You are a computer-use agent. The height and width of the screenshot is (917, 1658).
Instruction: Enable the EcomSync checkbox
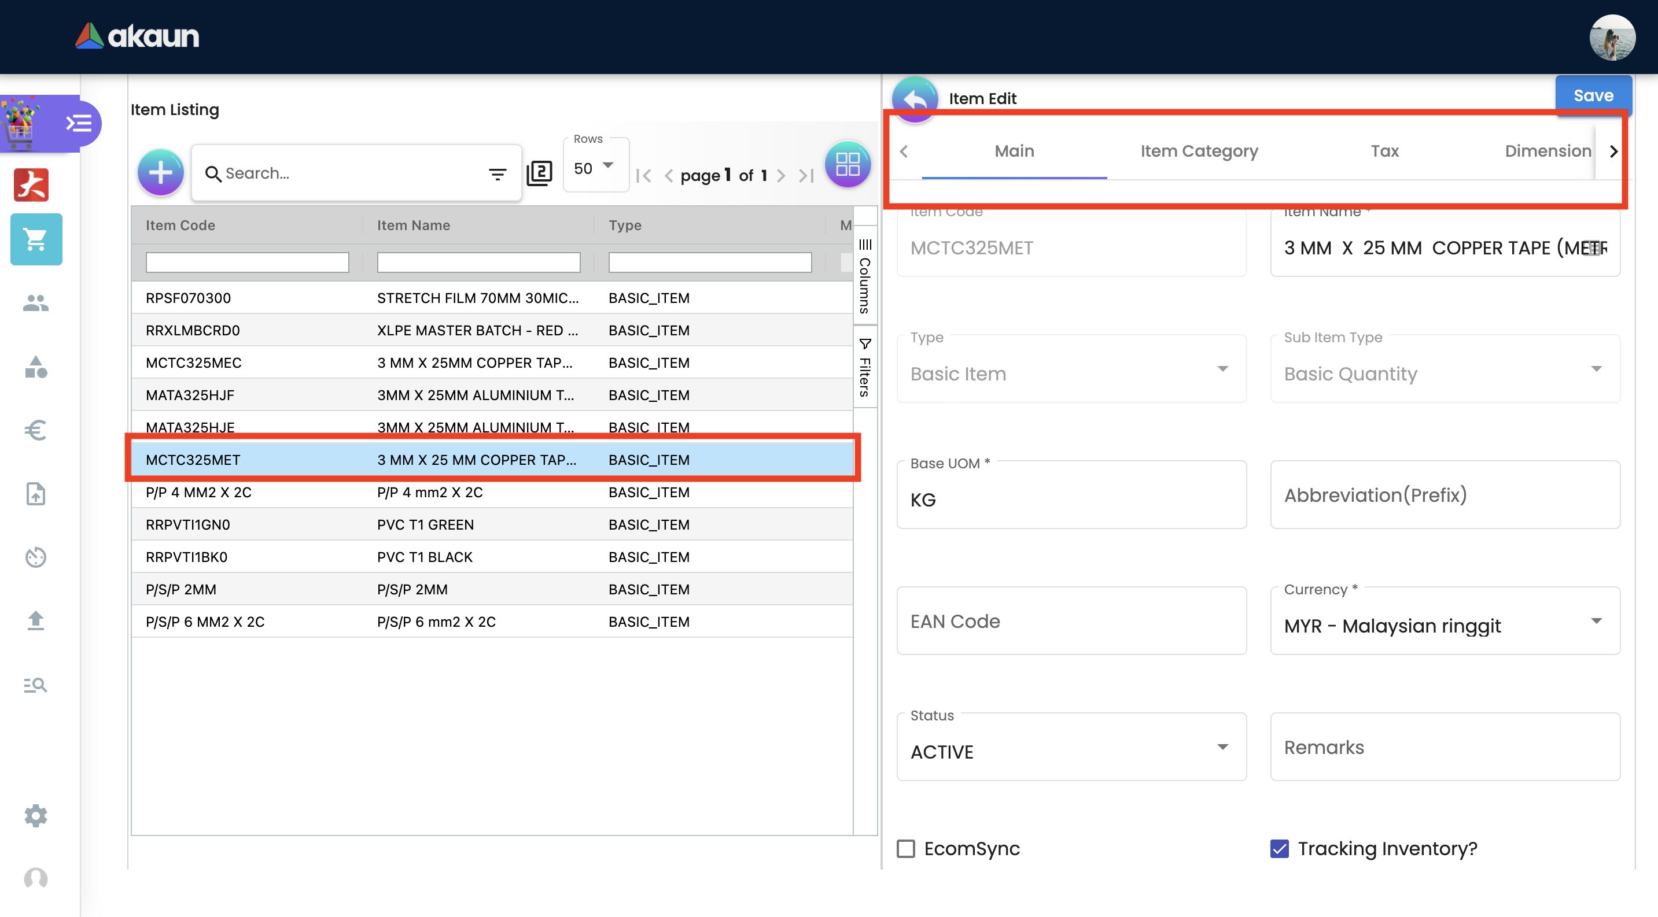point(905,848)
